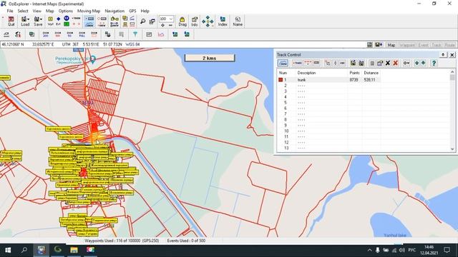Click the Name search toolbar button
This screenshot has height=257, width=458.
(238, 21)
